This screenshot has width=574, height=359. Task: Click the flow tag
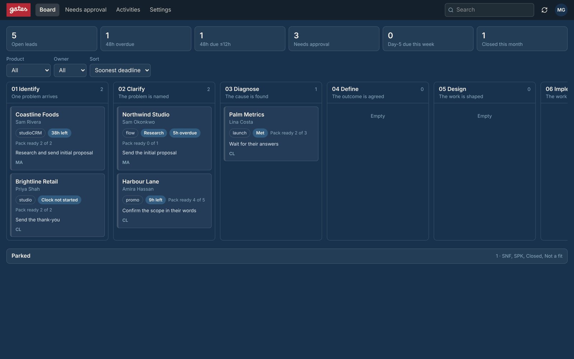[130, 133]
